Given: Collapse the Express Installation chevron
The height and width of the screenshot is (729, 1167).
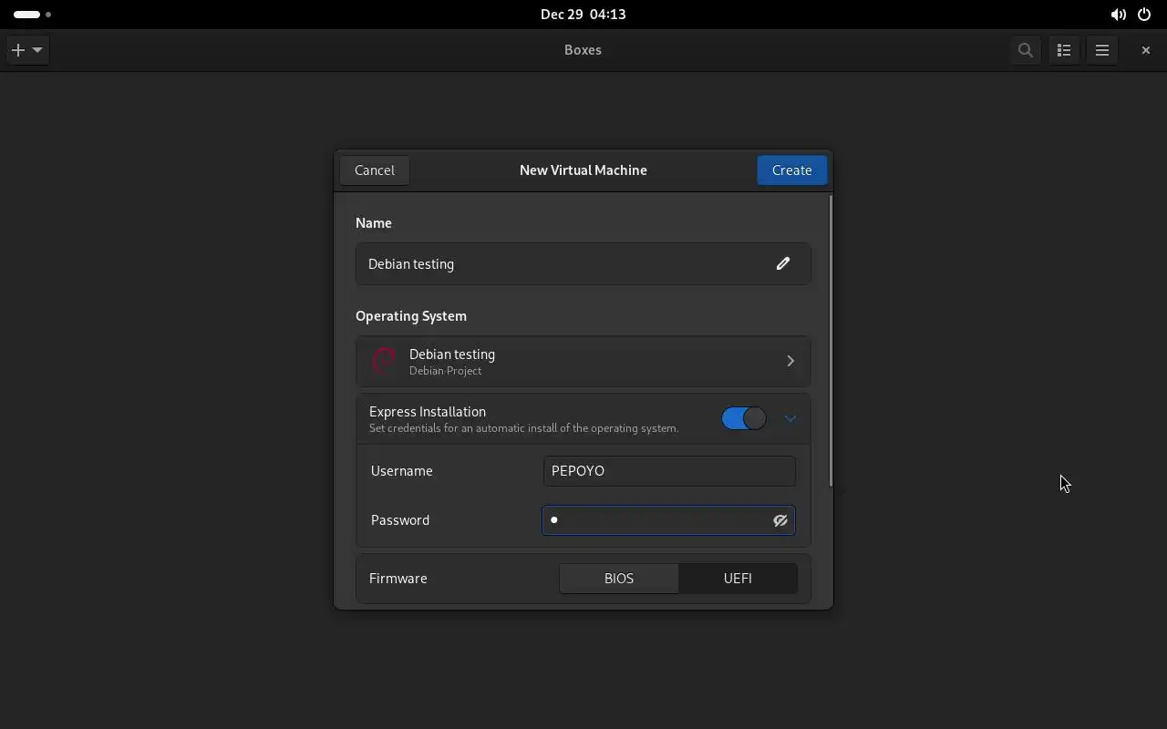Looking at the screenshot, I should coord(790,418).
